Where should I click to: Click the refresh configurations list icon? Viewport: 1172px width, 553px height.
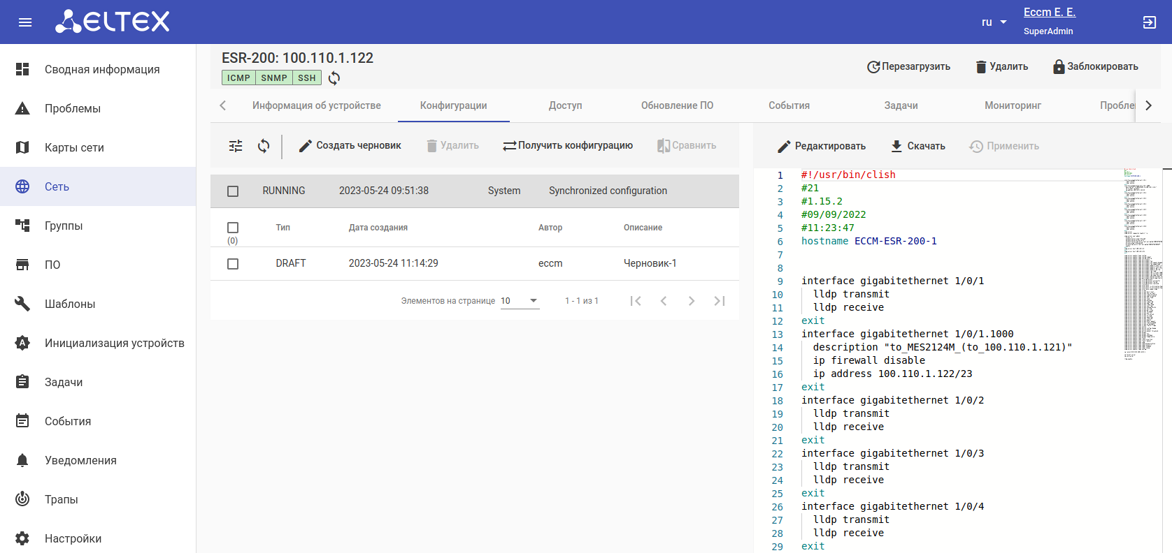coord(264,146)
